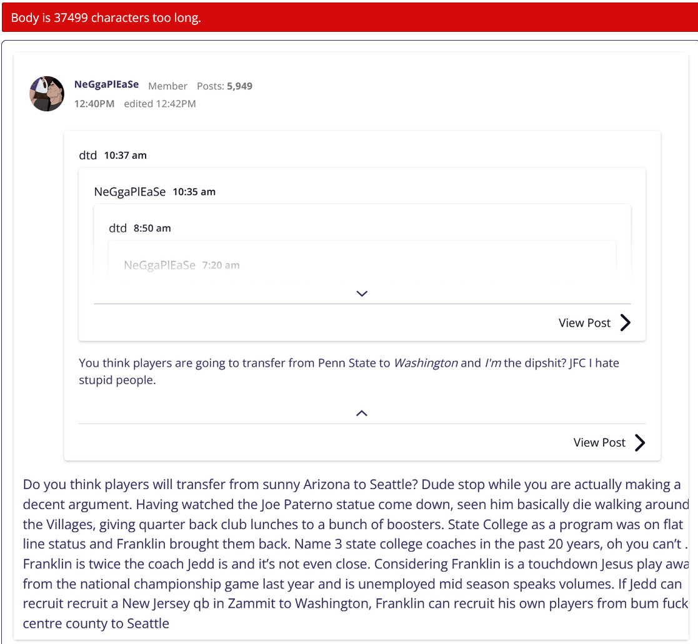Open the 12:40PM post timestamp permalink

(x=94, y=104)
